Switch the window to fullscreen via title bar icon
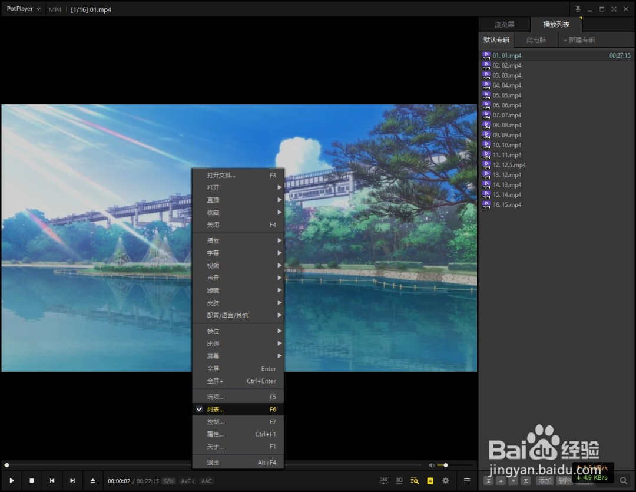The width and height of the screenshot is (636, 492). [x=614, y=9]
